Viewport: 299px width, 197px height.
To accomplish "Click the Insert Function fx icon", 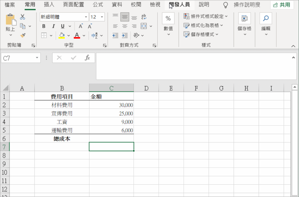I will [x=87, y=58].
